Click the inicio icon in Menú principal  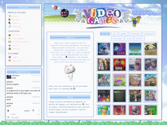point(10,16)
